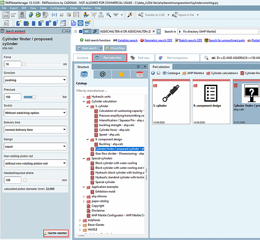Click the SAP plus icon

tap(88, 23)
